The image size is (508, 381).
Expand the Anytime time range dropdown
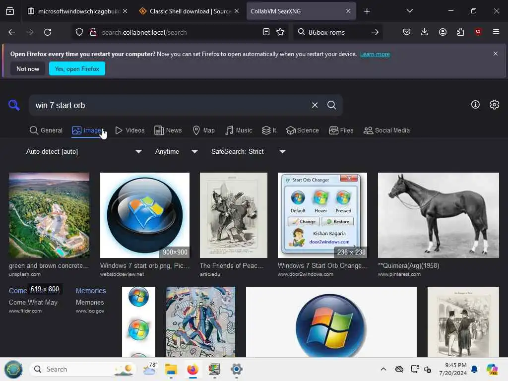click(177, 152)
